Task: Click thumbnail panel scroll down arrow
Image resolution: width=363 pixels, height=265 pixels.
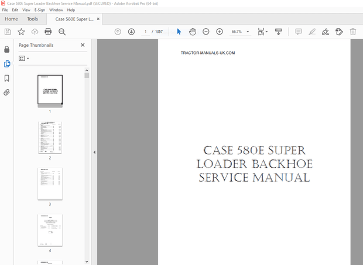Action: coord(87,261)
